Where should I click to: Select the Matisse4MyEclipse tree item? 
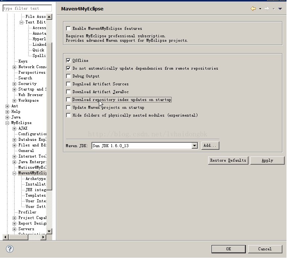coord(32,167)
